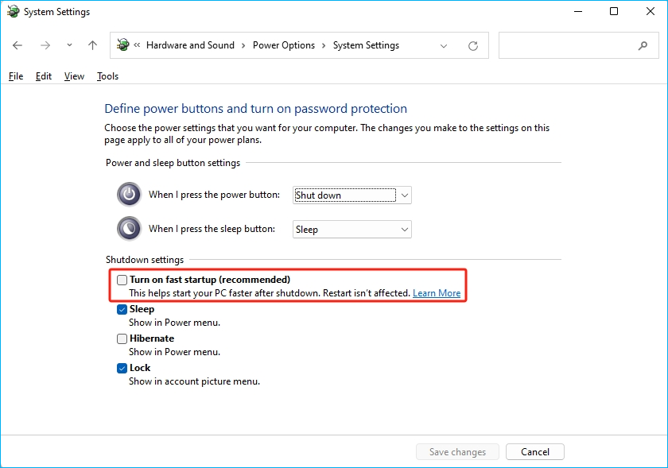Viewport: 668px width, 468px height.
Task: Go up one folder level
Action: [x=92, y=46]
